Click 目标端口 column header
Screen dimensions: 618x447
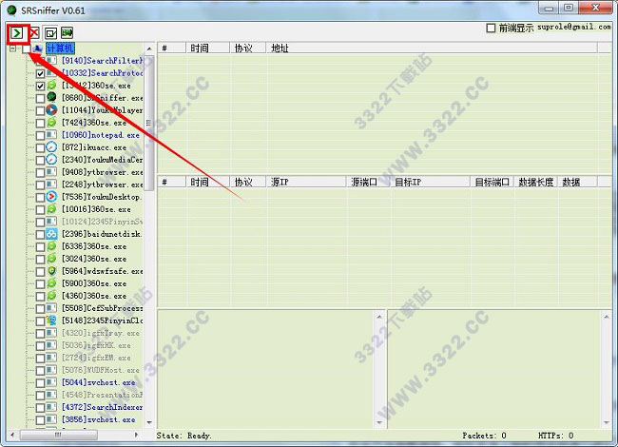pyautogui.click(x=492, y=182)
